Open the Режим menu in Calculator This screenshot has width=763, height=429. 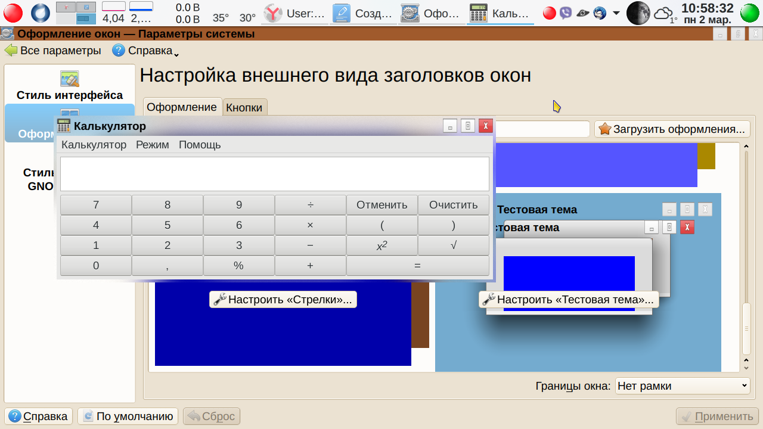tap(153, 145)
